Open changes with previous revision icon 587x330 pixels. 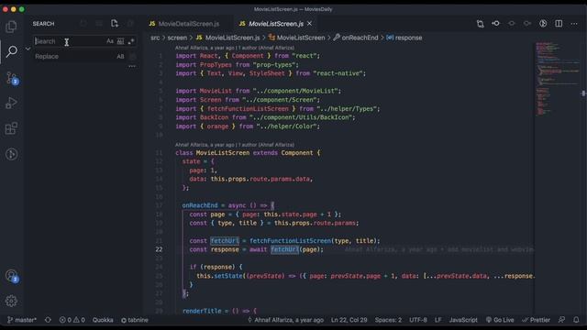pos(495,24)
